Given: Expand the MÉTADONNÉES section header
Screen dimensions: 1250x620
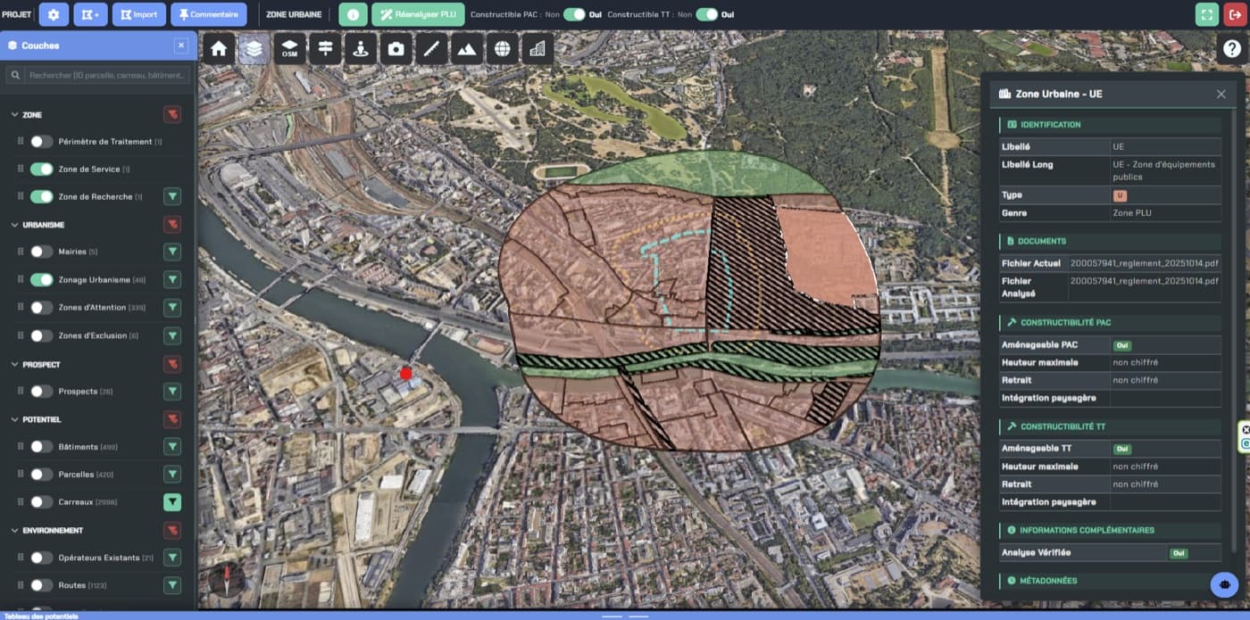Looking at the screenshot, I should tap(1110, 581).
